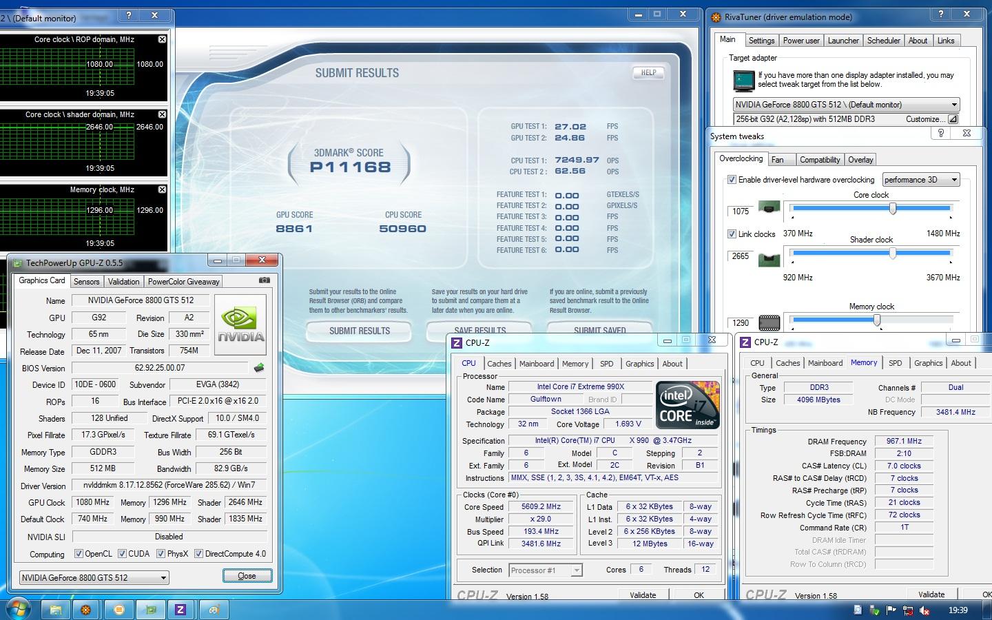Click the taskbar clock showing 19:39
Screen dimensions: 992x620
click(958, 610)
